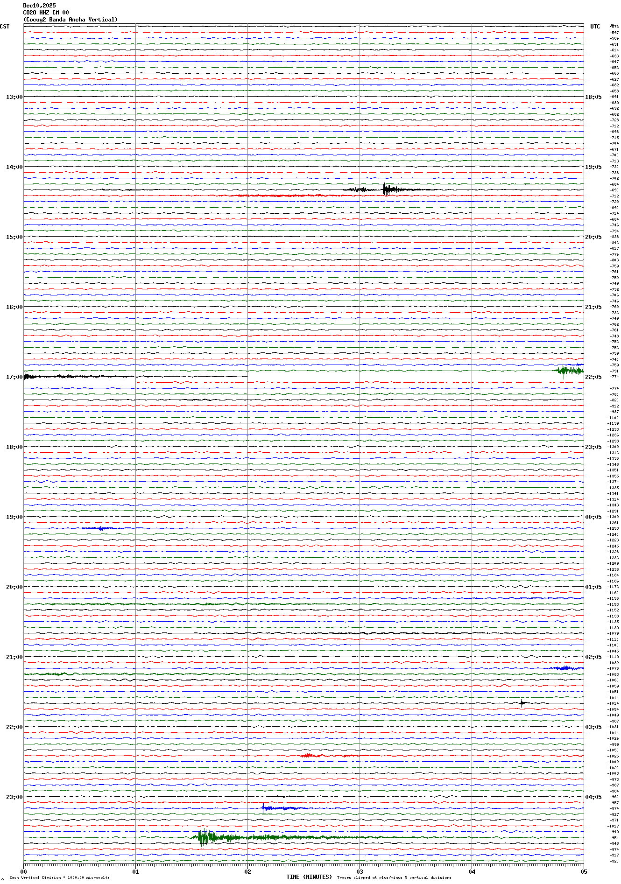The height and width of the screenshot is (884, 621).
Task: Select the 18:05 UTC time label
Action: pos(593,97)
